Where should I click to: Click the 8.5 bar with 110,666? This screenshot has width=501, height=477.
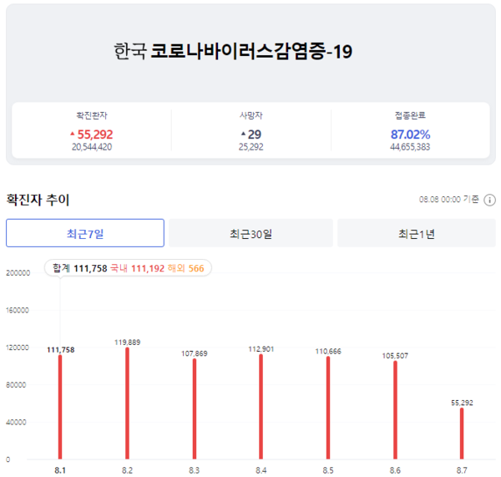pyautogui.click(x=328, y=408)
